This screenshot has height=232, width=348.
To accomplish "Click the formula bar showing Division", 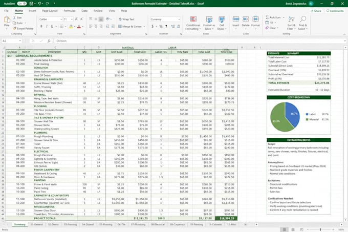I will [x=200, y=41].
